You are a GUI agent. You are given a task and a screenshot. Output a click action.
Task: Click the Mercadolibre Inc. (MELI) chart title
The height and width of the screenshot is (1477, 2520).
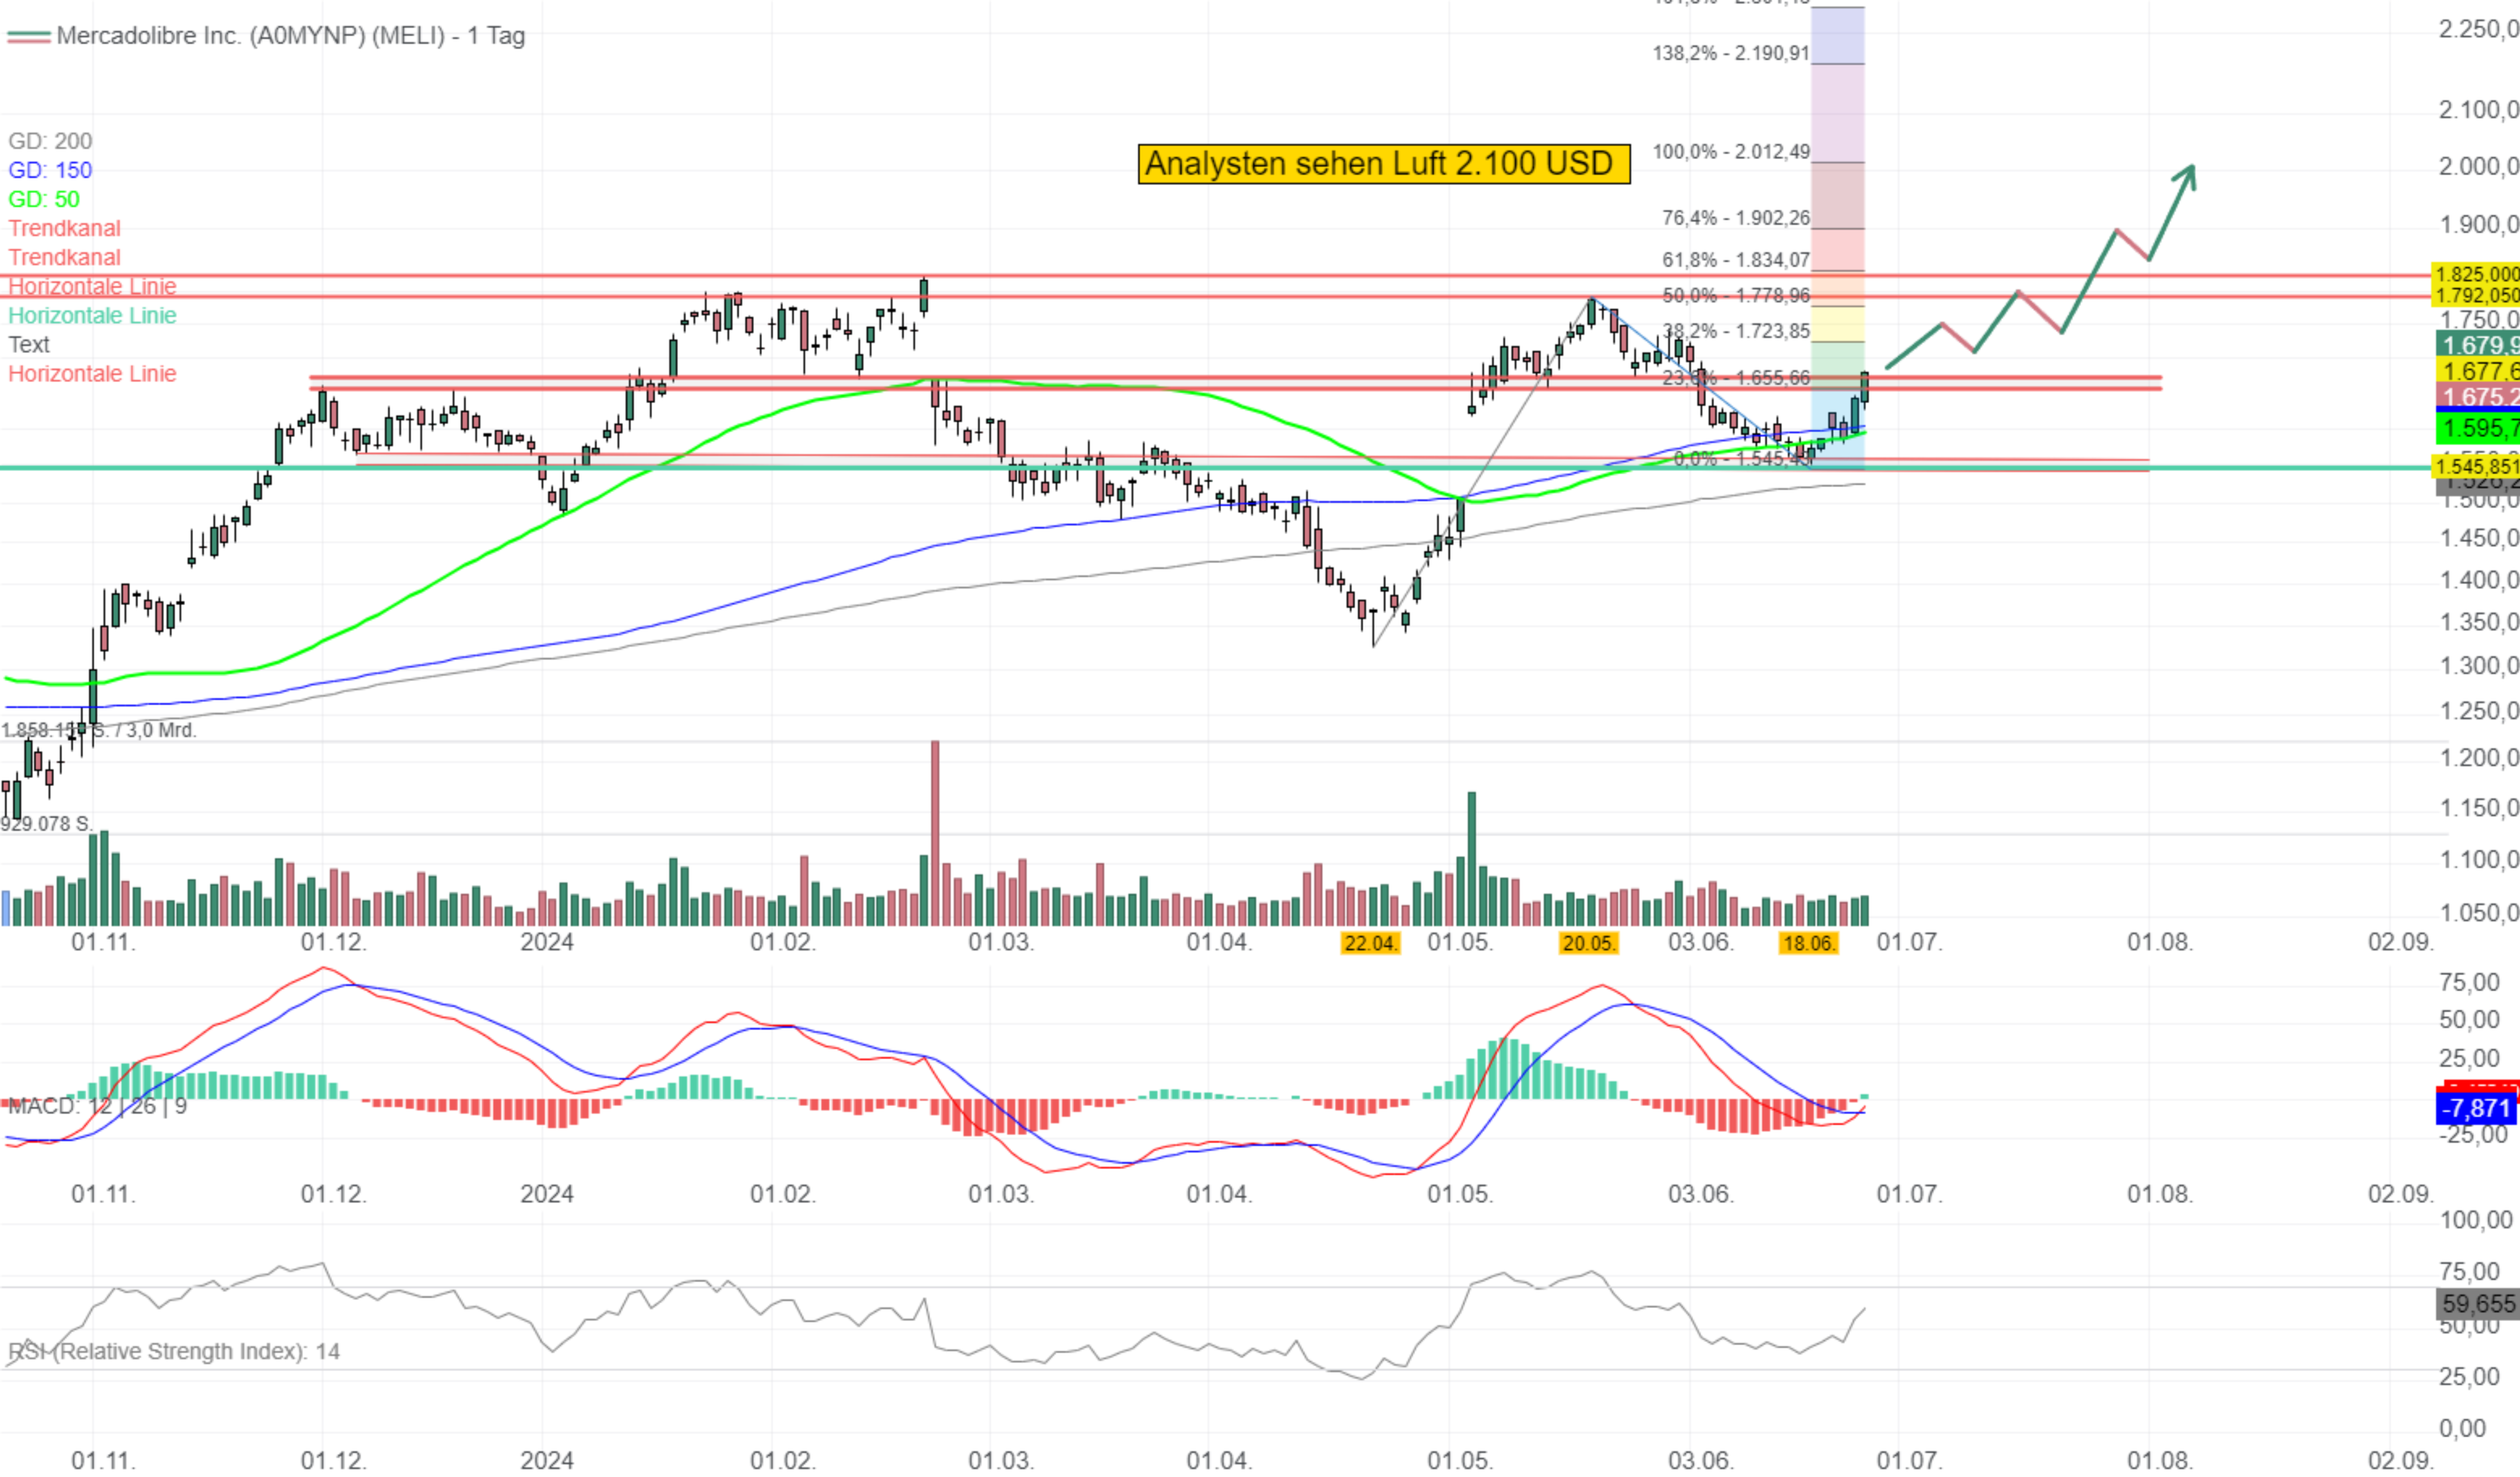(x=290, y=36)
